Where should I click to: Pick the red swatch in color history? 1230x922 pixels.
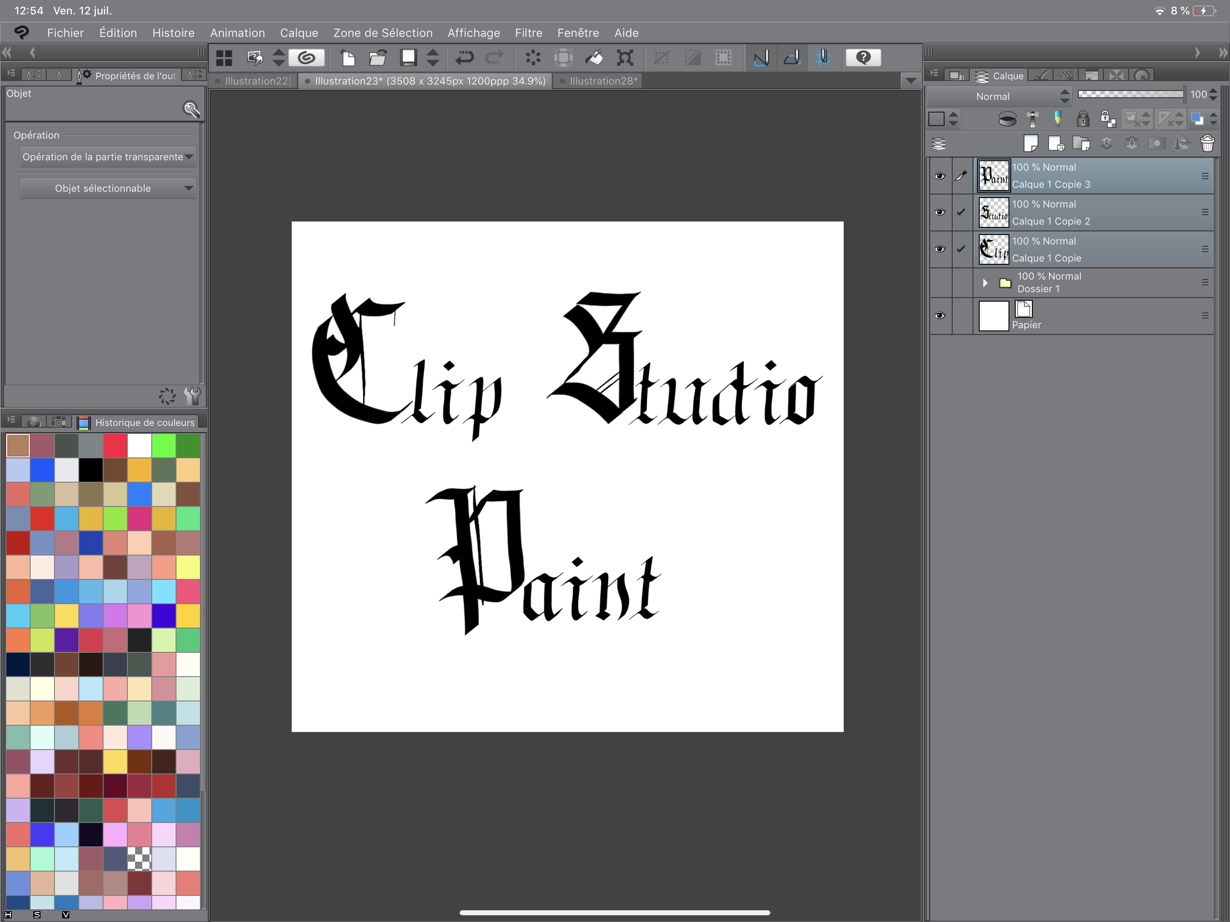coord(115,445)
